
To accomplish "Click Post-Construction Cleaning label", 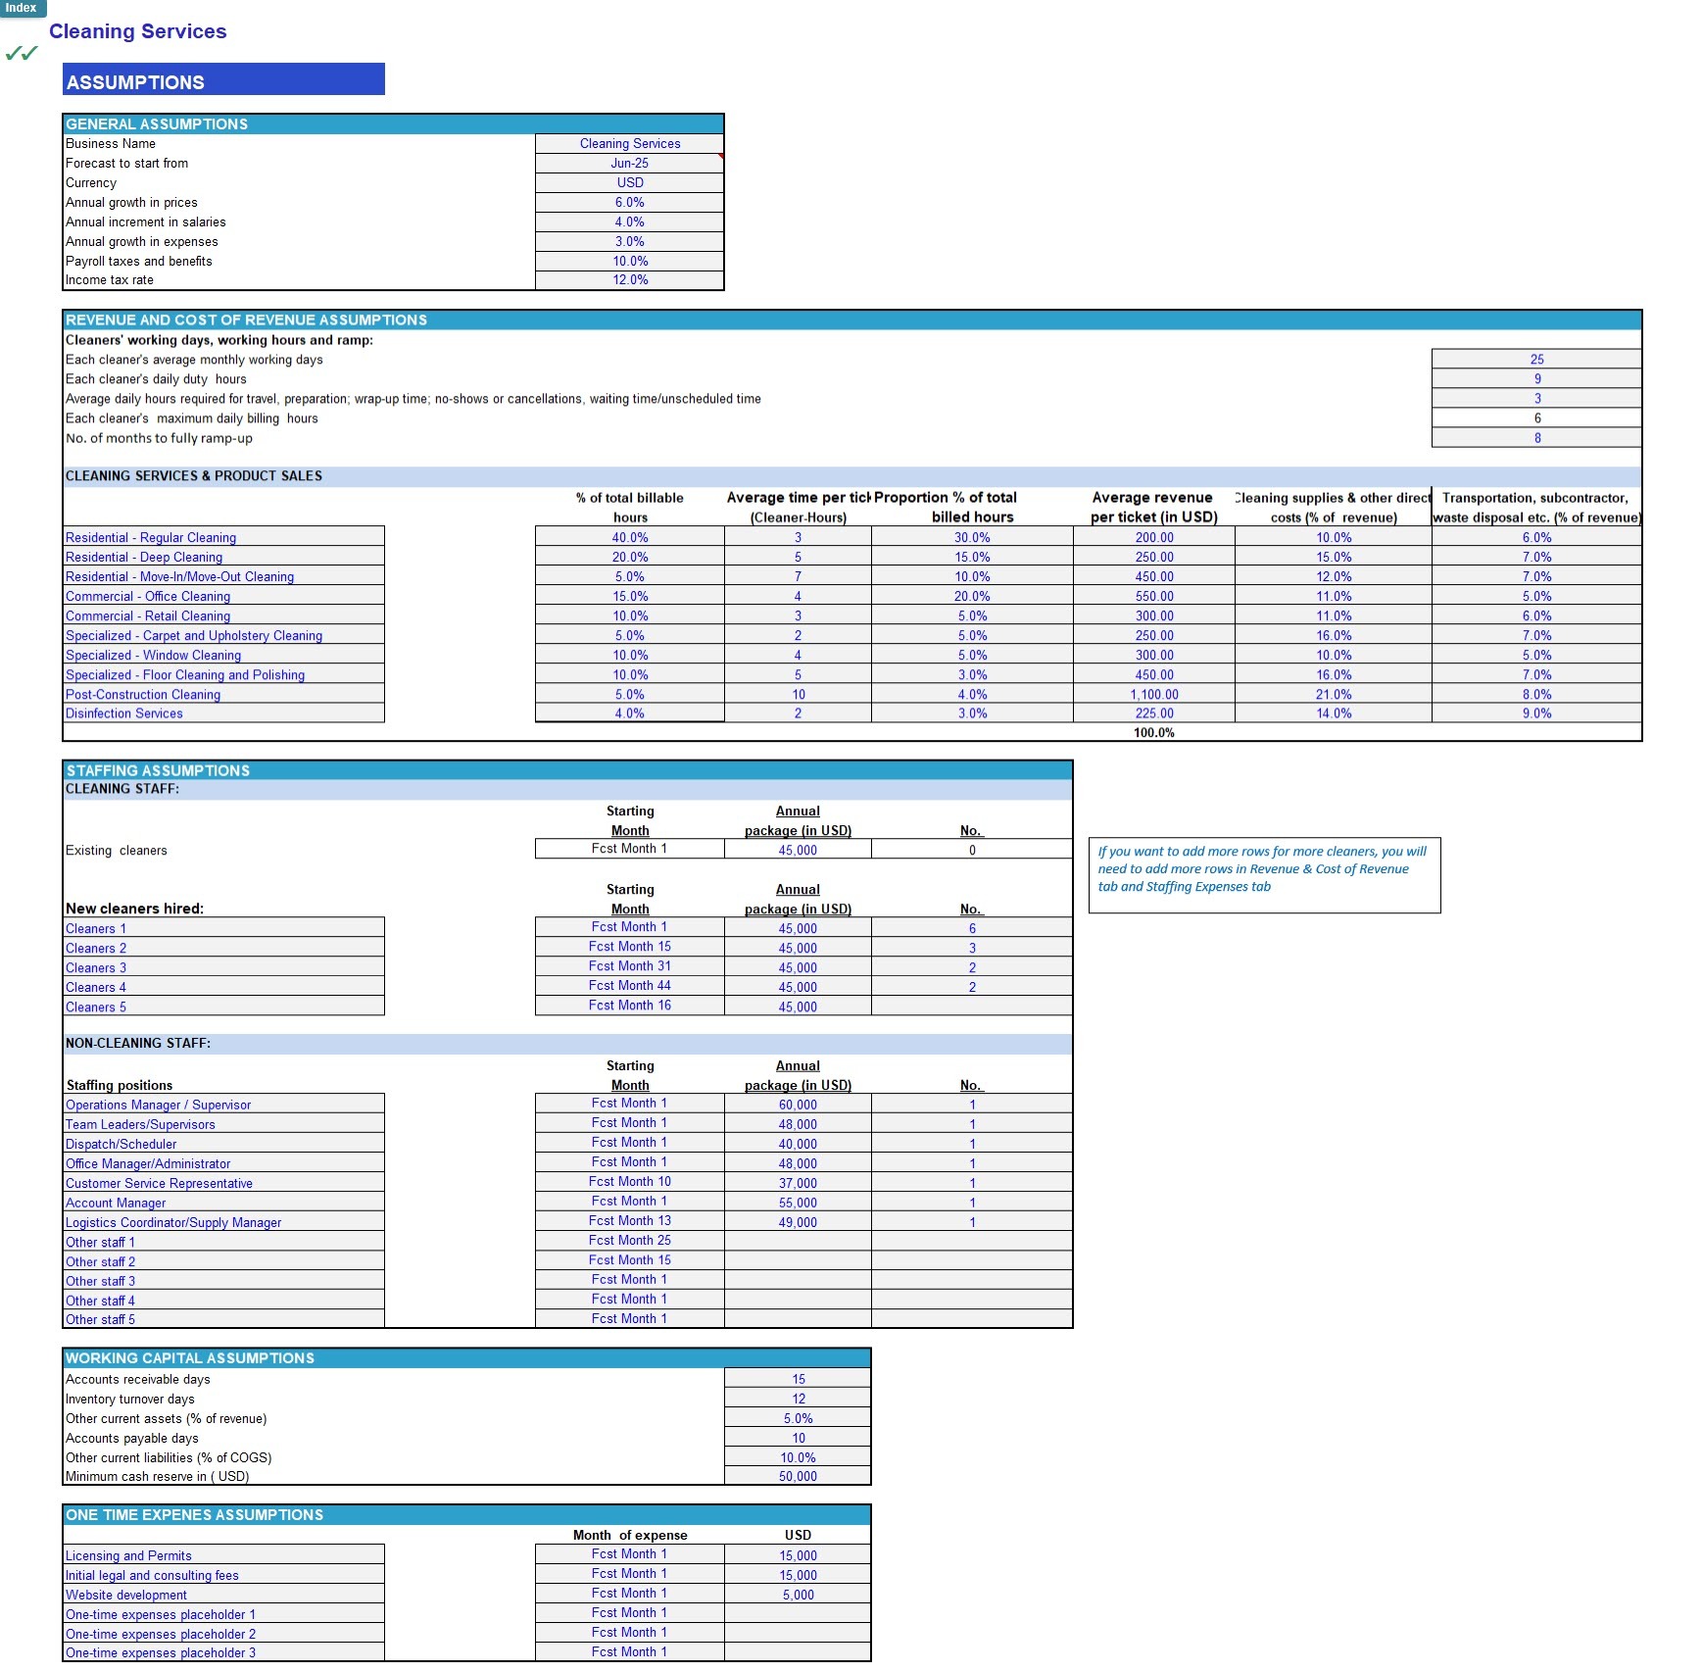I will 223,694.
